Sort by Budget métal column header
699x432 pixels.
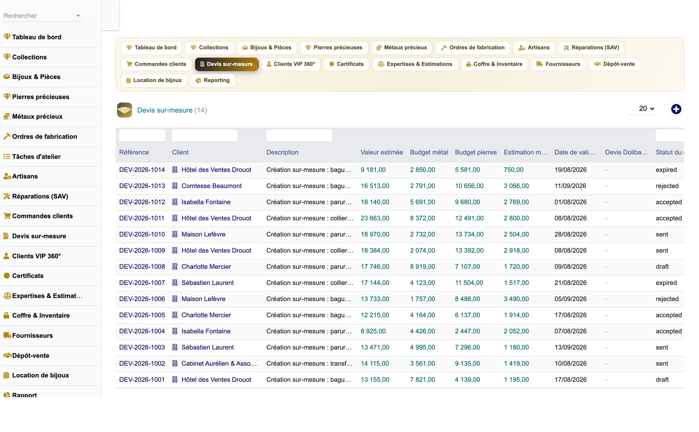click(x=429, y=152)
